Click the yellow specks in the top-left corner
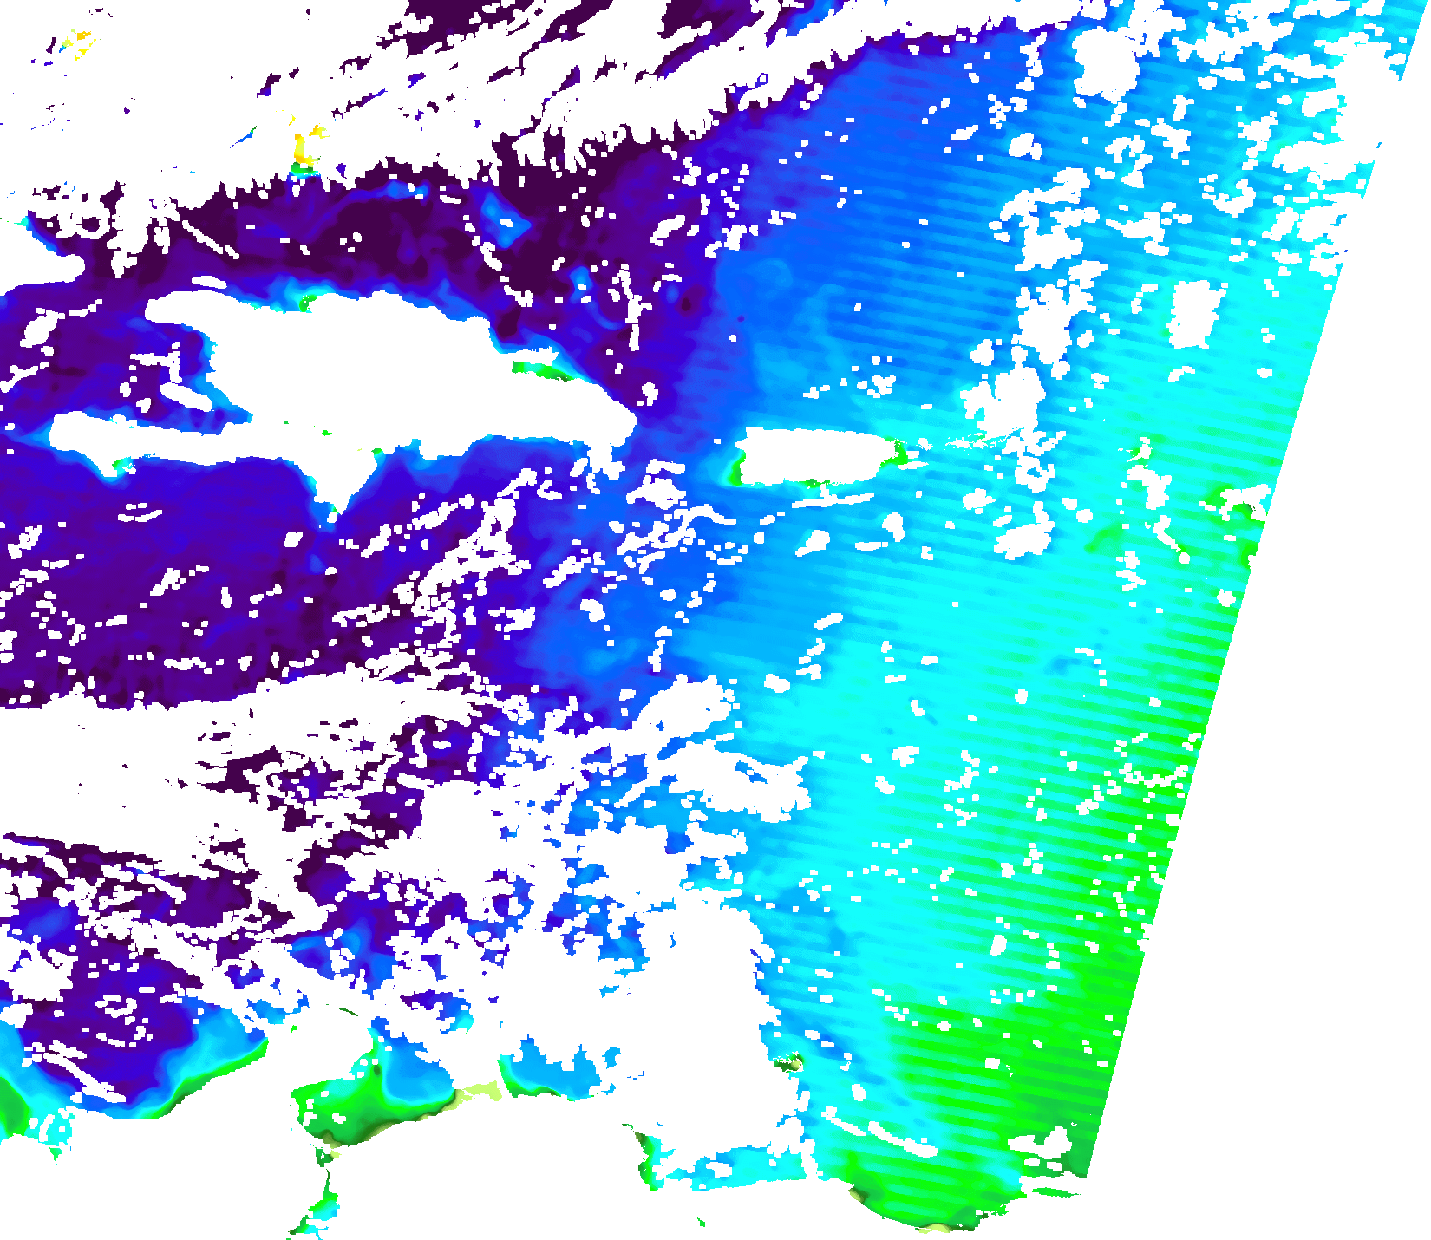1431x1240 pixels. (80, 40)
